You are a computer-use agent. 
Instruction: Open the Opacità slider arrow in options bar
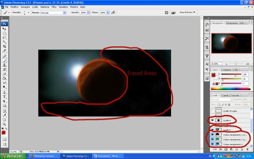pos(88,12)
